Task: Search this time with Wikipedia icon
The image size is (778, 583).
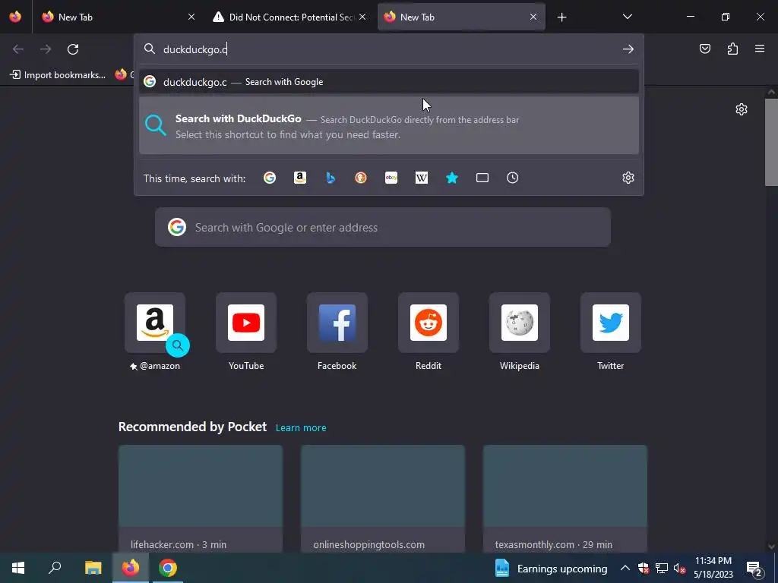Action: point(421,178)
